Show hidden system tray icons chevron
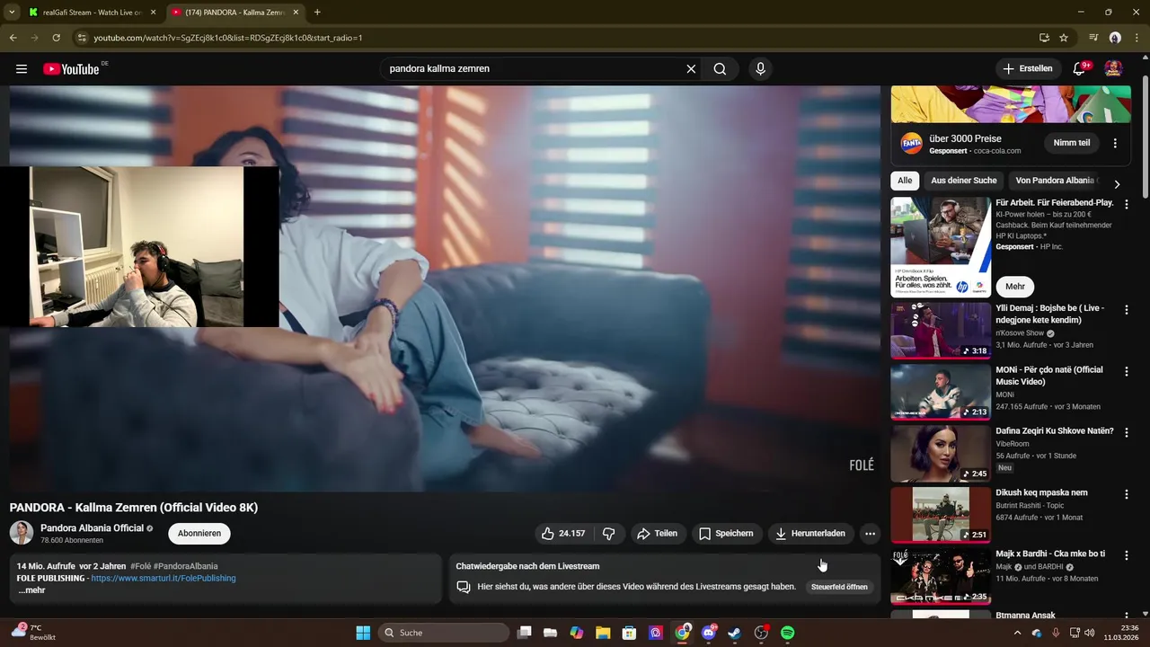Screen dimensions: 1150x647 [1018, 633]
